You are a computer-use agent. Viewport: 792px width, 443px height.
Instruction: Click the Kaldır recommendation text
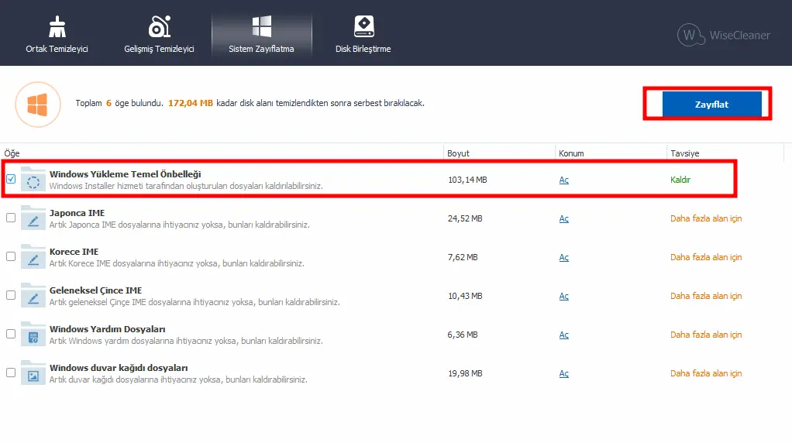680,180
